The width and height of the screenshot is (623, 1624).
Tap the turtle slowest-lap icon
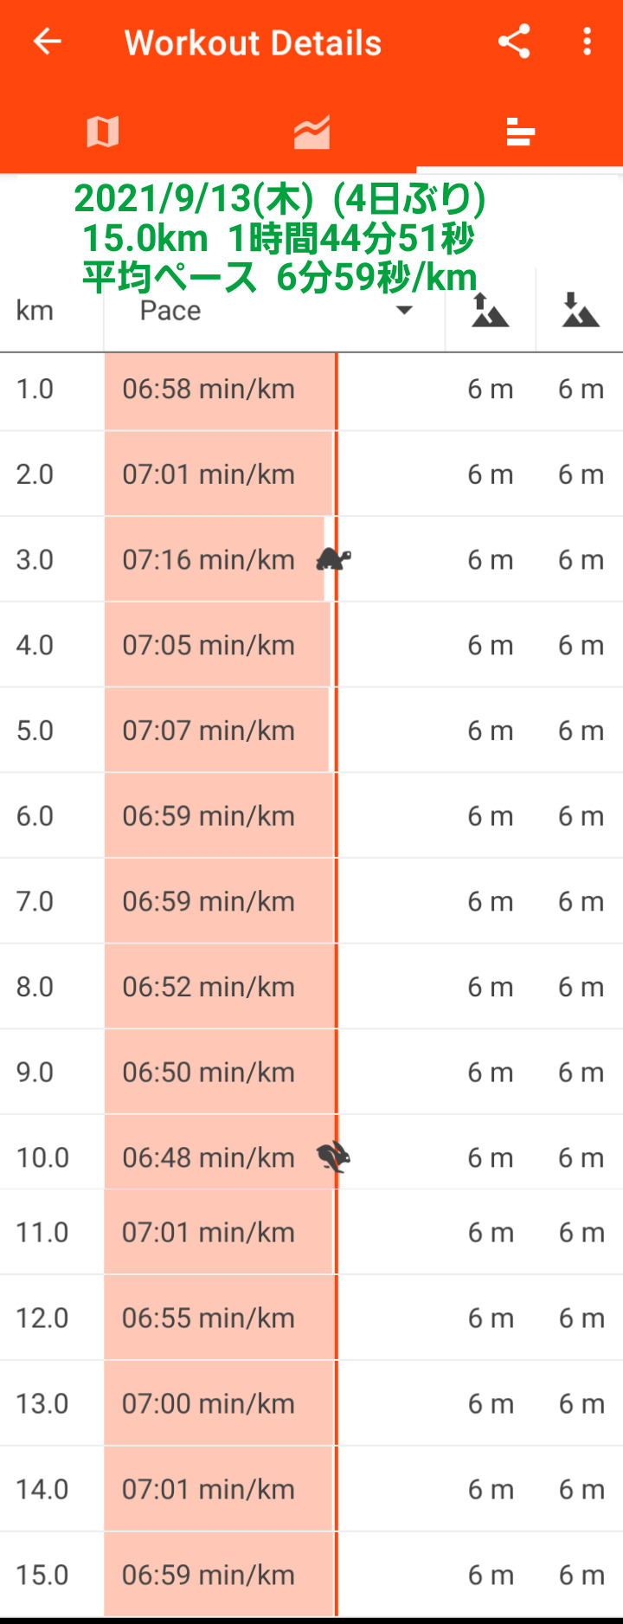coord(334,559)
